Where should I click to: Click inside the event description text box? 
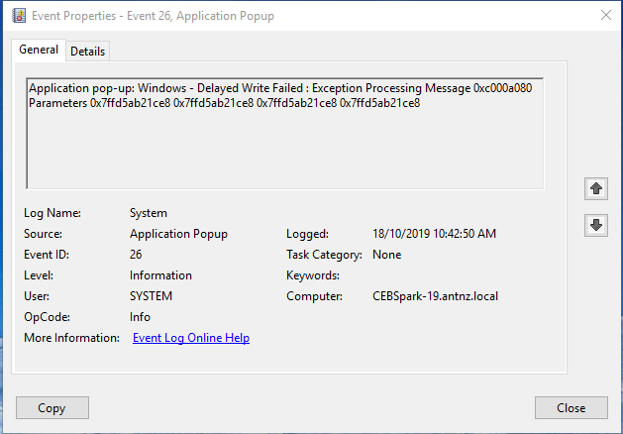coord(284,149)
